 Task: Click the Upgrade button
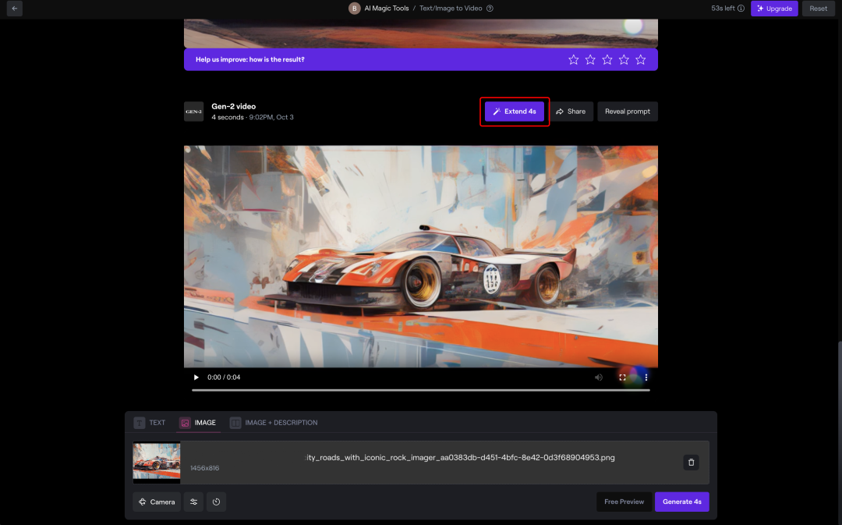[x=774, y=9]
